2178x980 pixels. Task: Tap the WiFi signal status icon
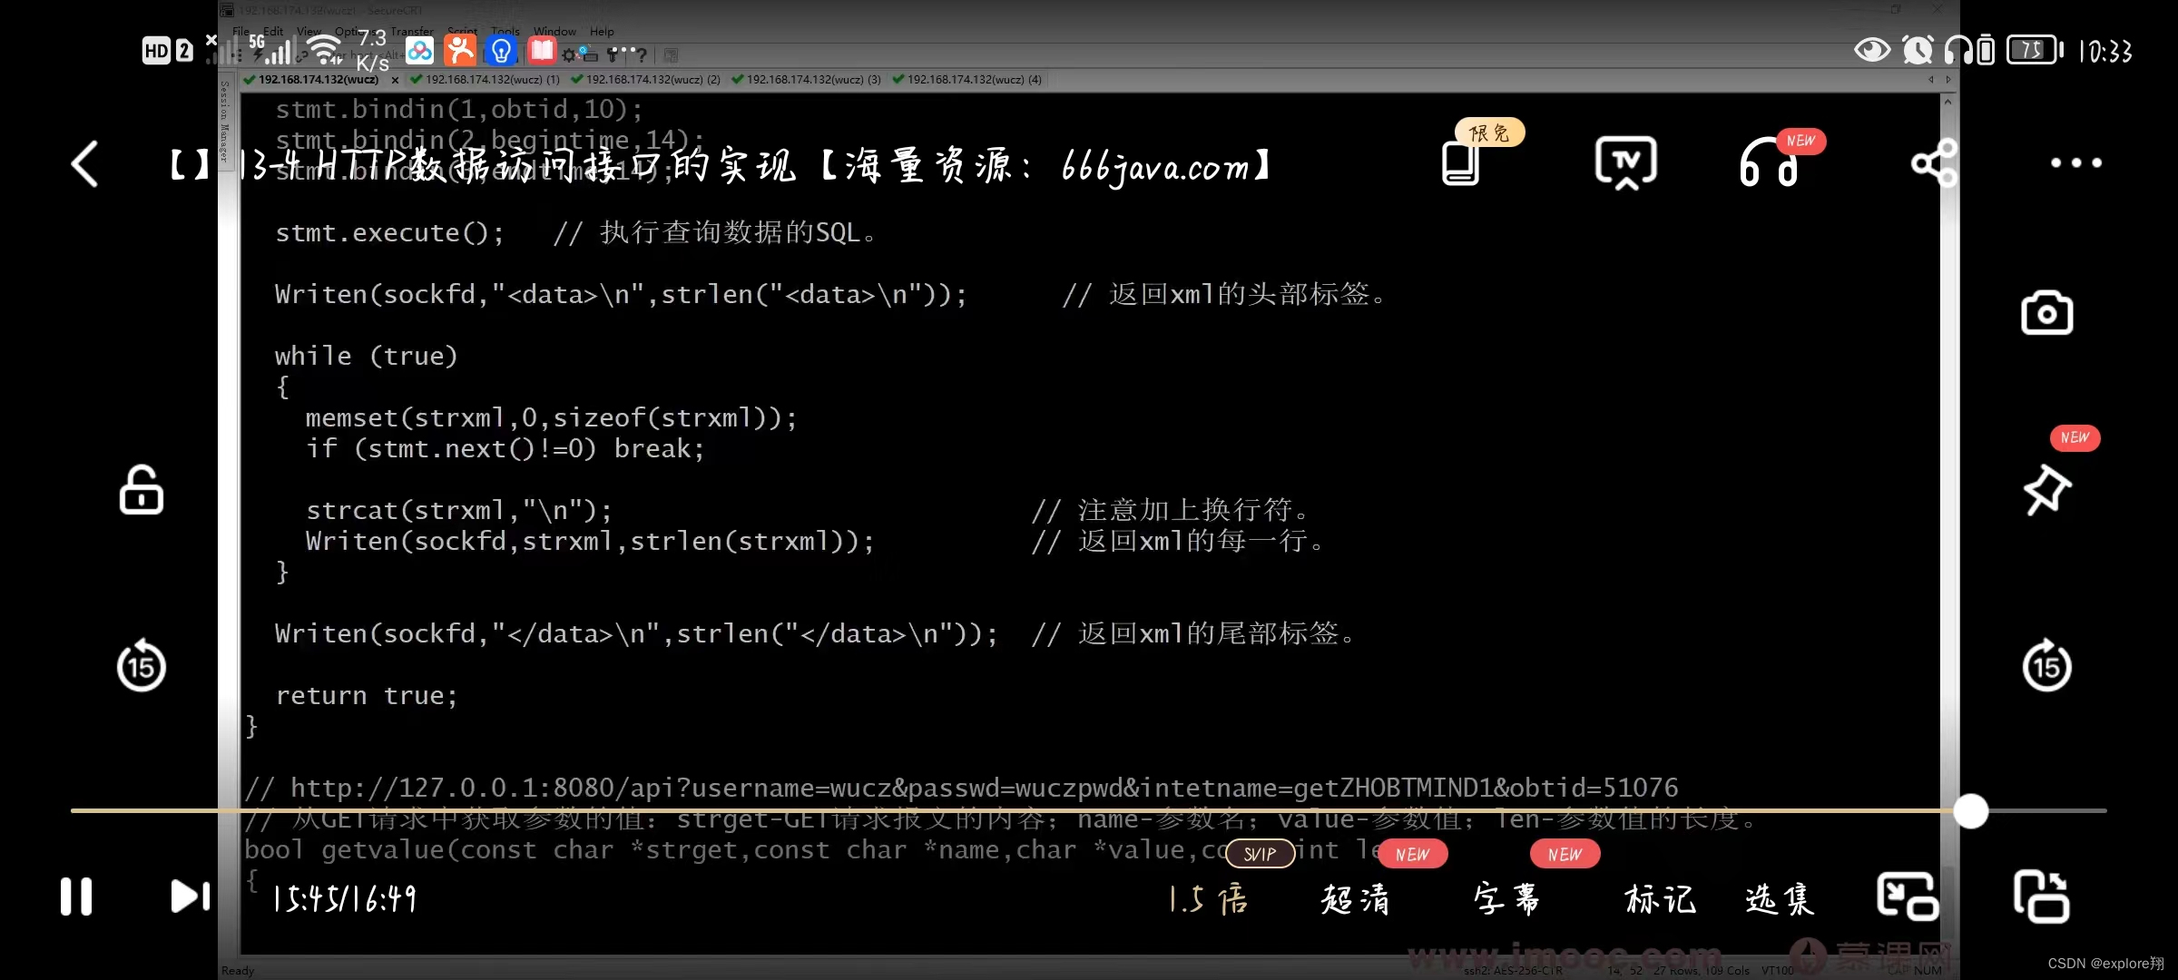[323, 50]
